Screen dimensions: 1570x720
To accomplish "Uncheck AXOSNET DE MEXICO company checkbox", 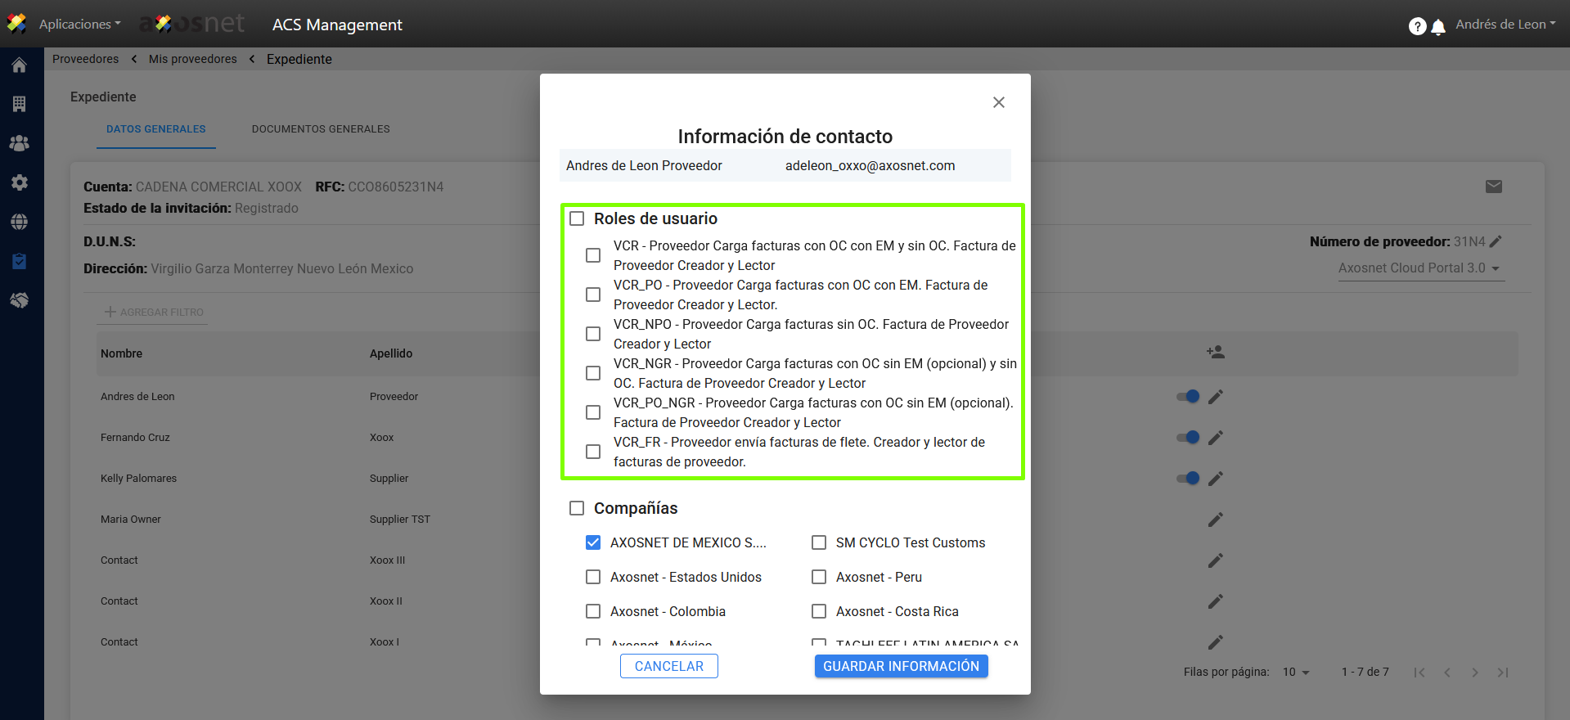I will point(593,542).
